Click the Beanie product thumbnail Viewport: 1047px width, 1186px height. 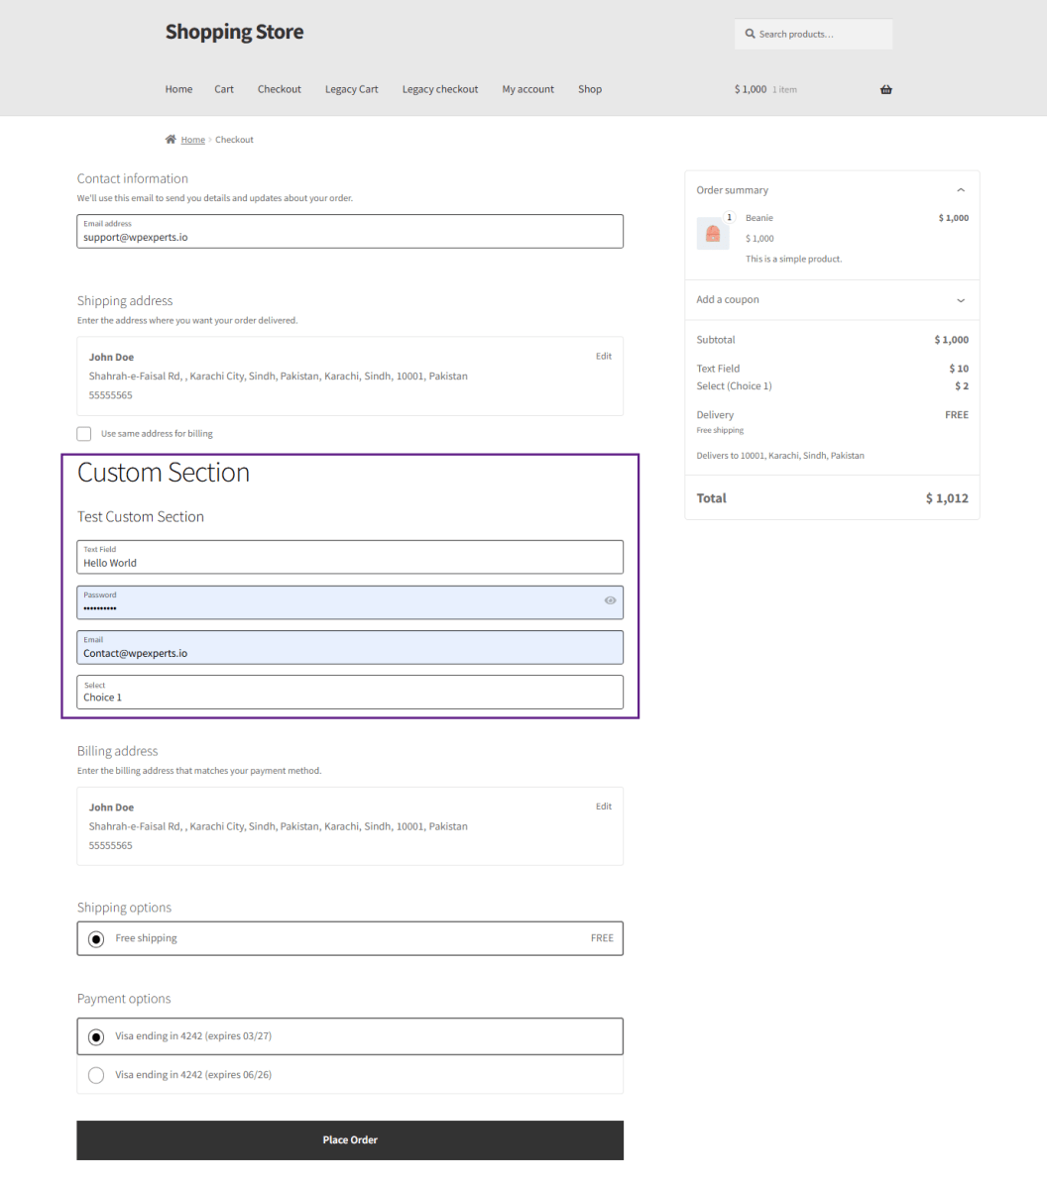(712, 234)
